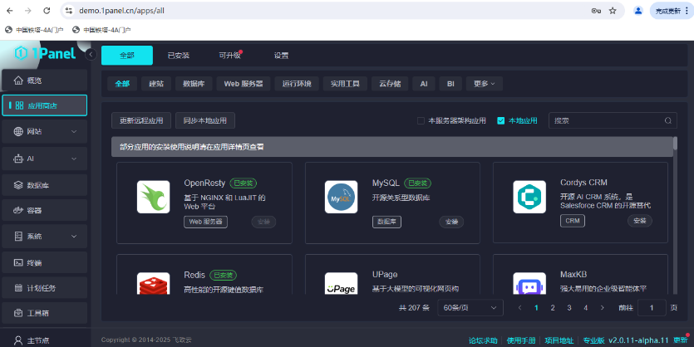Open the 60条/页 page size dropdown

click(470, 308)
